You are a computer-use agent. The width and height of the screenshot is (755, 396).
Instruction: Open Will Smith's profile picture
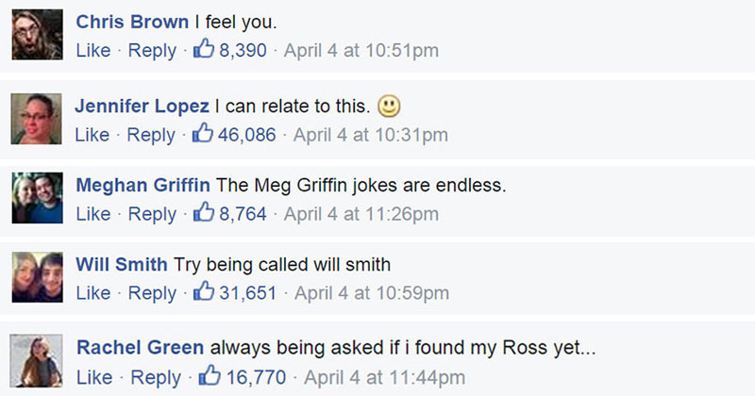click(x=38, y=280)
